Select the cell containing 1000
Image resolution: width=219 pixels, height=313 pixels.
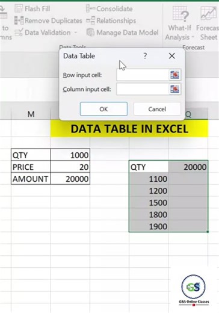(70, 155)
